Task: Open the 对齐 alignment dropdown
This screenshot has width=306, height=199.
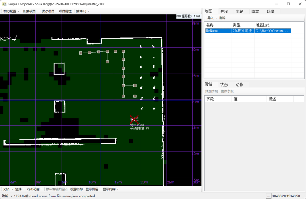Action: tap(8, 189)
